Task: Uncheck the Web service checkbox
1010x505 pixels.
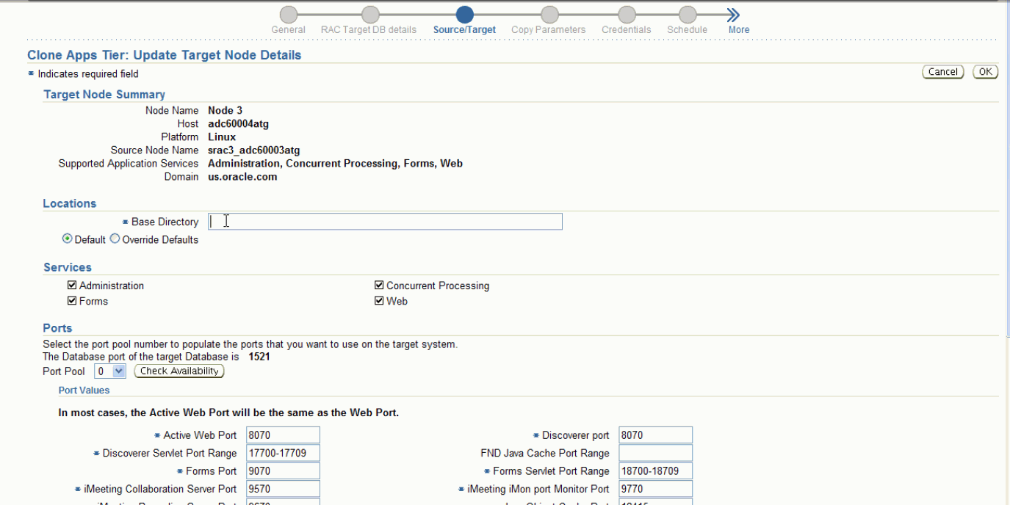Action: click(x=379, y=301)
